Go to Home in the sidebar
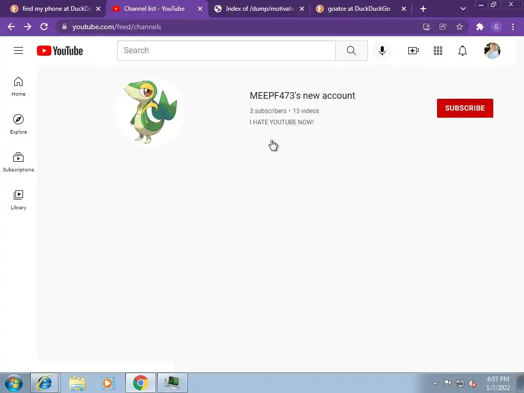Screen dimensions: 524x393 click(x=18, y=86)
